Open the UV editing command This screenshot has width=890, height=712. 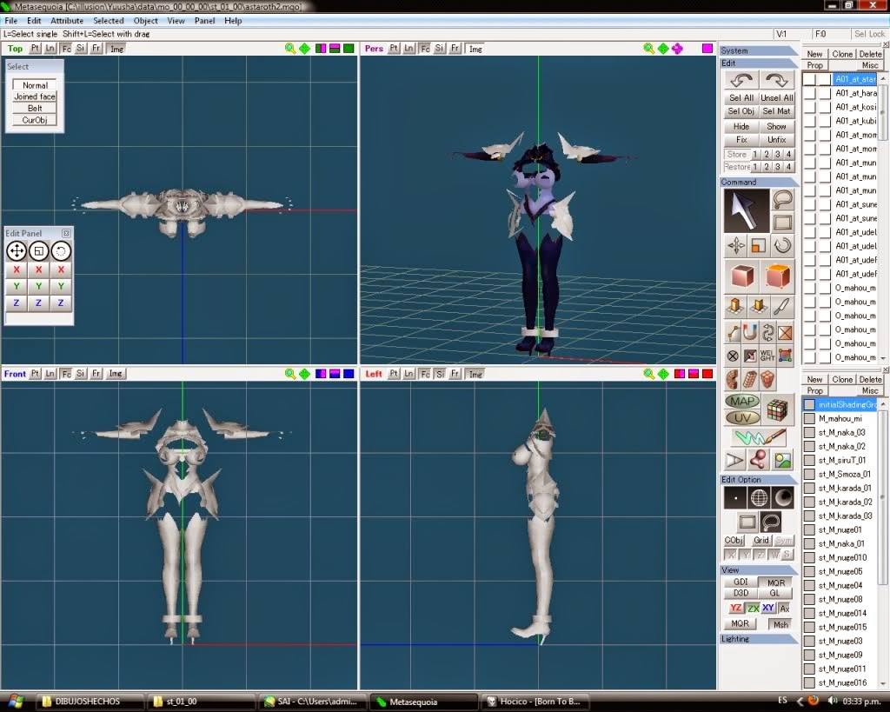[742, 418]
